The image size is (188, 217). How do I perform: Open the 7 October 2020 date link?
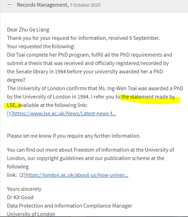pyautogui.click(x=85, y=5)
